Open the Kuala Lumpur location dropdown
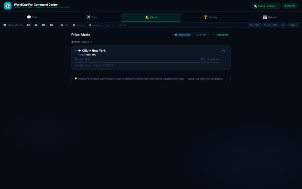This screenshot has height=189, width=302. [x=266, y=6]
